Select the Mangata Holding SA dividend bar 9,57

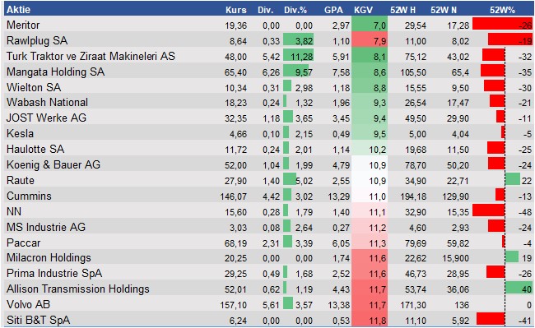click(295, 71)
